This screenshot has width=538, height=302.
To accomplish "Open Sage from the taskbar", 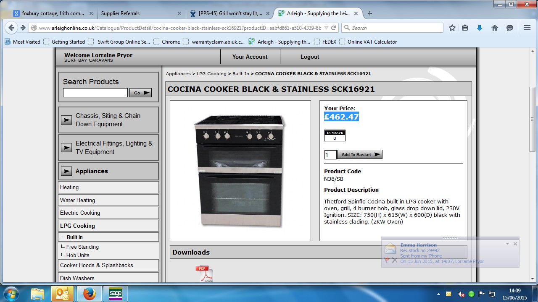I will pos(115,294).
